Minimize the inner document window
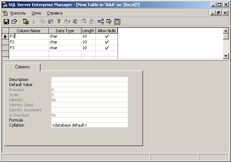 point(213,13)
